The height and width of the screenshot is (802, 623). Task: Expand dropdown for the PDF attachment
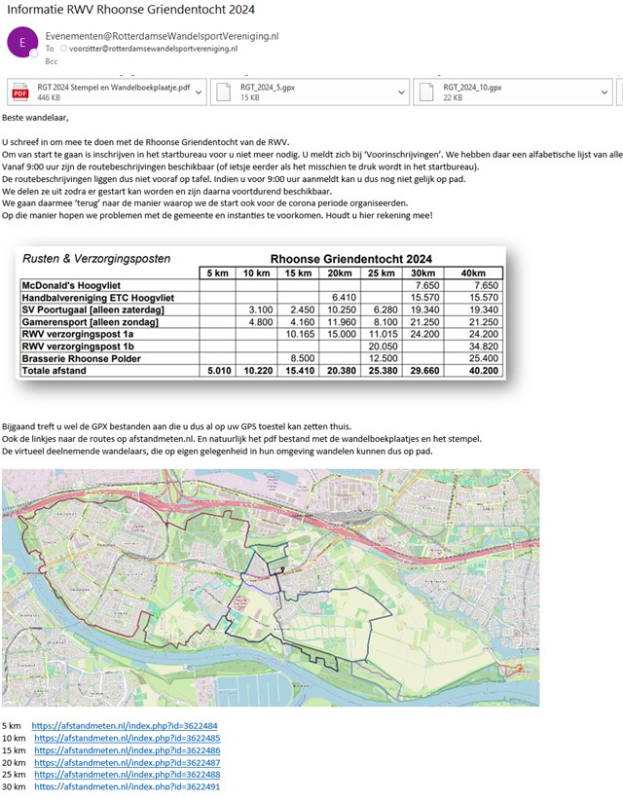[x=199, y=91]
